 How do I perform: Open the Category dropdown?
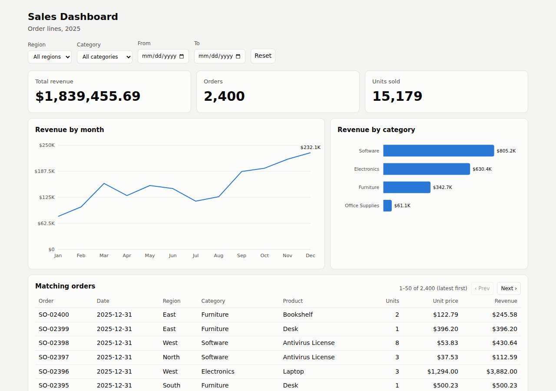click(x=105, y=57)
